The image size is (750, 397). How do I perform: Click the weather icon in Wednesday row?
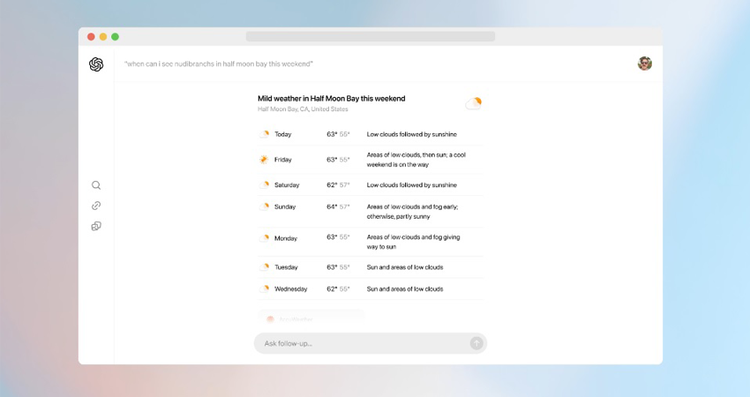[264, 288]
